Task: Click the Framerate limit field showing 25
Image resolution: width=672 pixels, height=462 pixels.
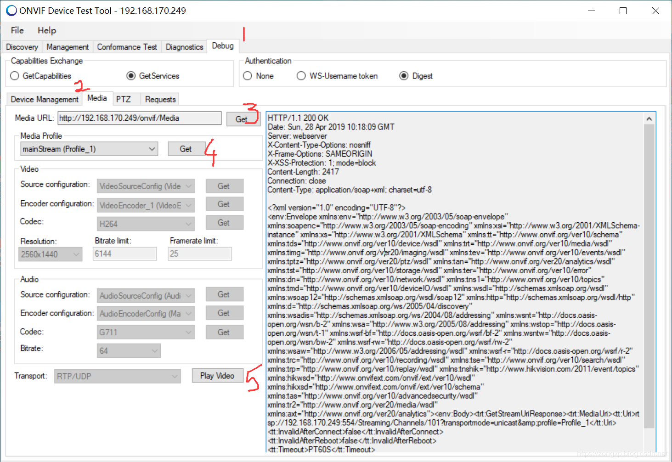Action: tap(200, 254)
